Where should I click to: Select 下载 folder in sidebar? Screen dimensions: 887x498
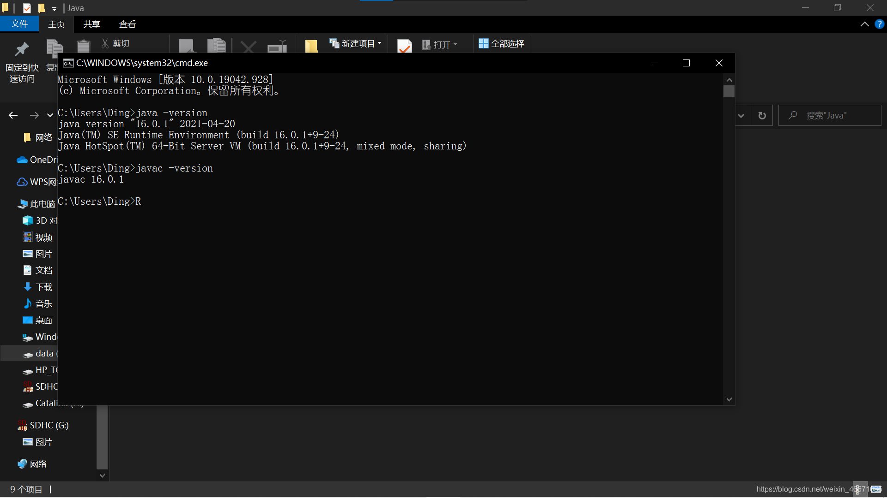pos(38,287)
